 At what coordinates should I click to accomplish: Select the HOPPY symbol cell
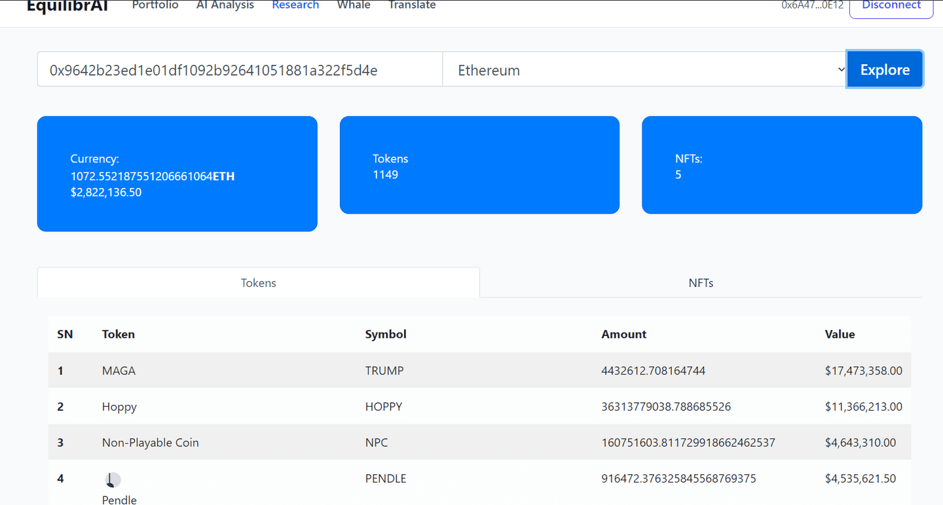[x=384, y=407]
